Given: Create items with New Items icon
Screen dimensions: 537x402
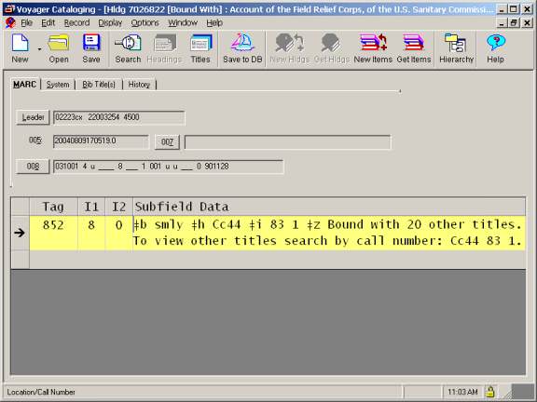Looking at the screenshot, I should (x=373, y=48).
